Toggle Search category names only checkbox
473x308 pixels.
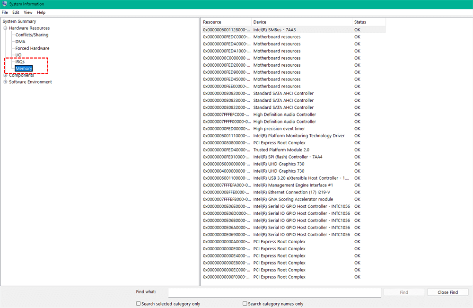[x=245, y=304]
